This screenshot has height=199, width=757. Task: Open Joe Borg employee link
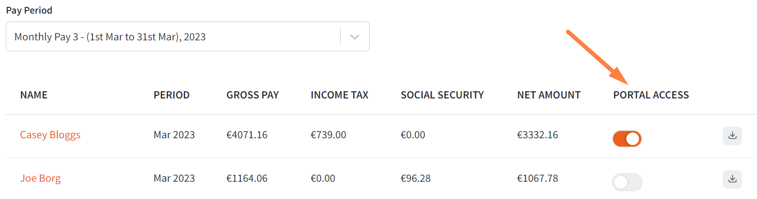(40, 179)
